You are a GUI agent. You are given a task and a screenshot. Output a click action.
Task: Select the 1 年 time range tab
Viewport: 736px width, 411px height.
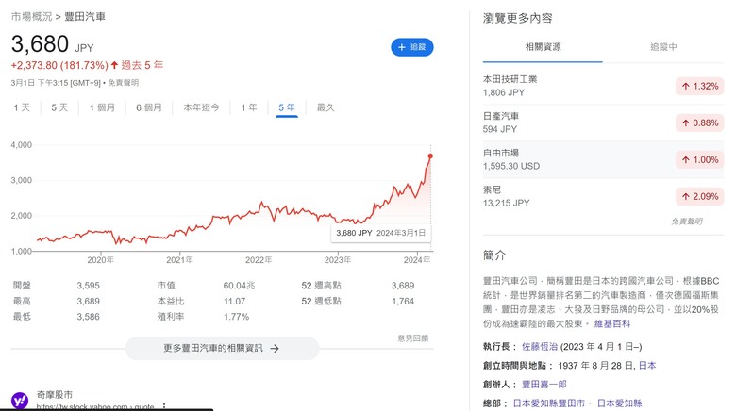[x=249, y=107]
